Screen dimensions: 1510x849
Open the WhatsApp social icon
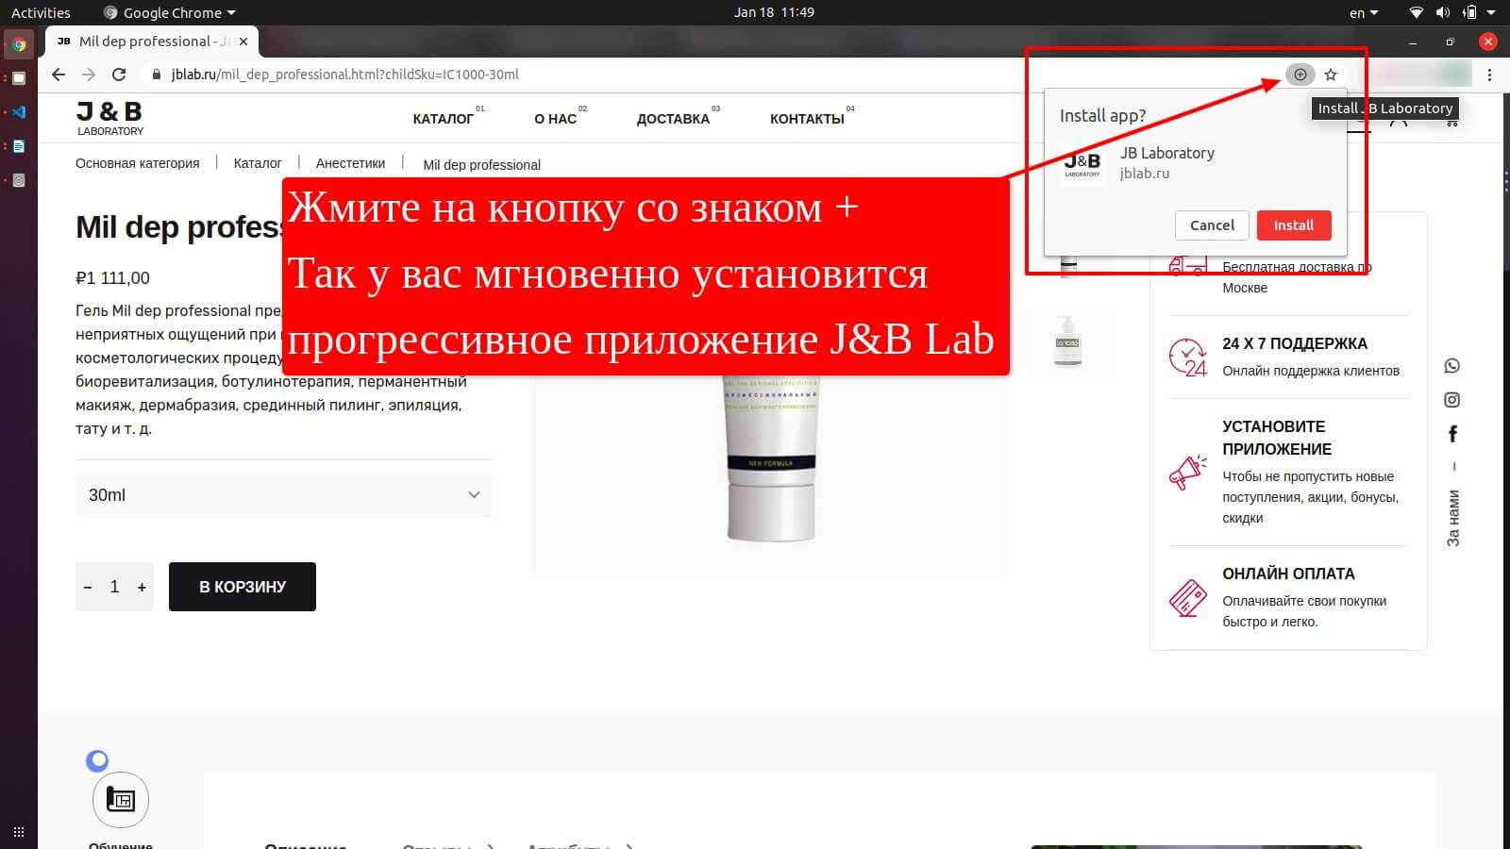(x=1451, y=366)
